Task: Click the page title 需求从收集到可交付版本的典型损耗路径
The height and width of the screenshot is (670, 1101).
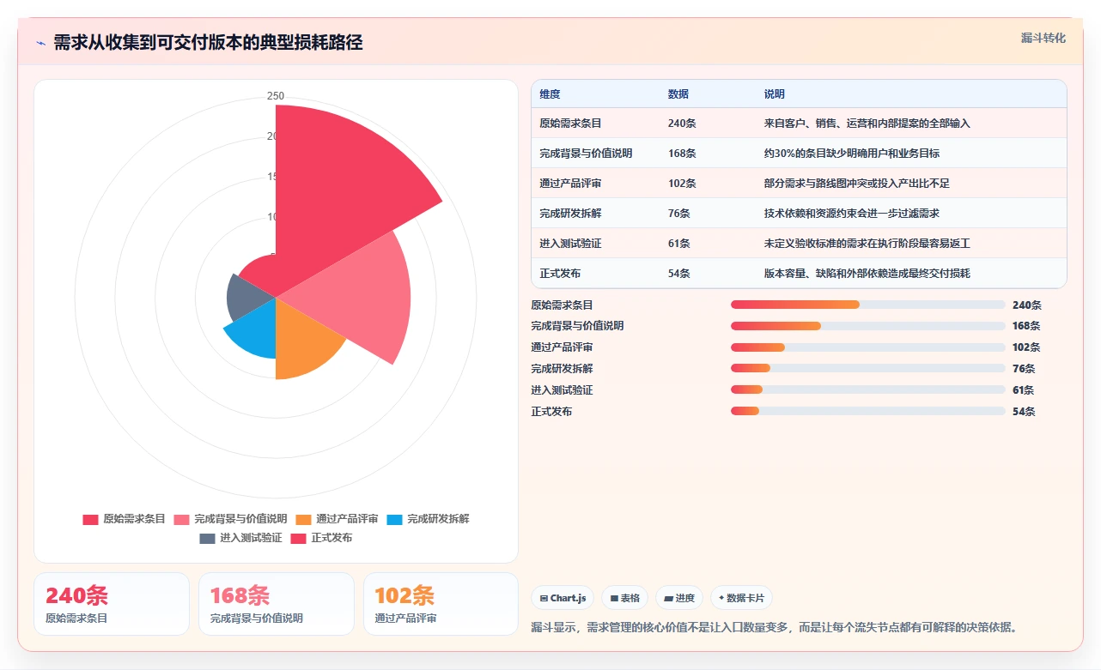Action: tap(208, 43)
